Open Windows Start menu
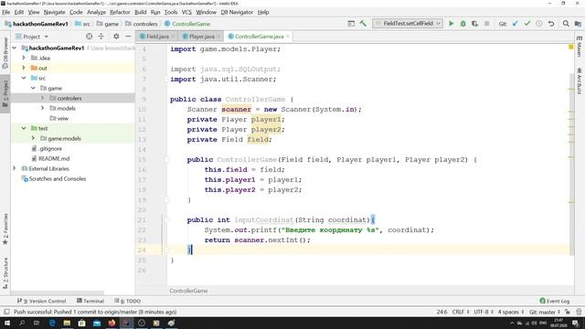 7,323
